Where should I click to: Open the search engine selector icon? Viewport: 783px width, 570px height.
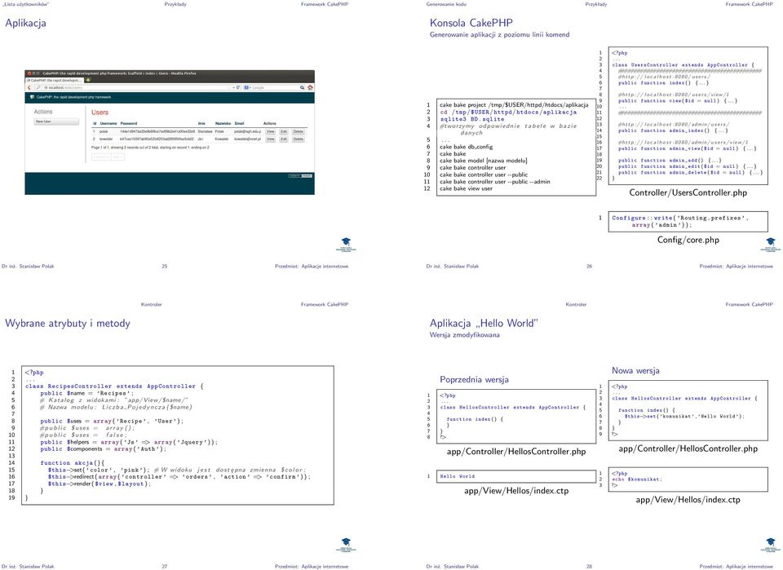click(x=246, y=87)
